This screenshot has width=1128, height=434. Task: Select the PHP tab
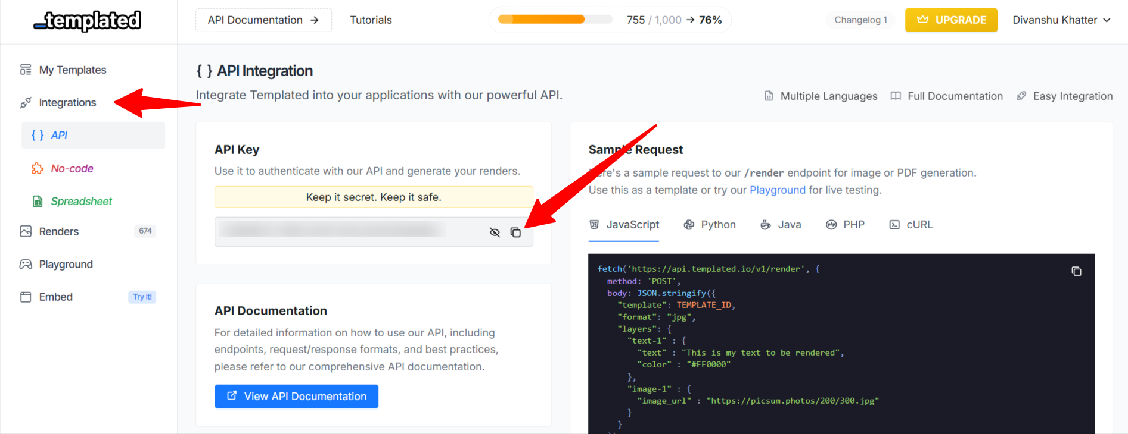coord(845,225)
